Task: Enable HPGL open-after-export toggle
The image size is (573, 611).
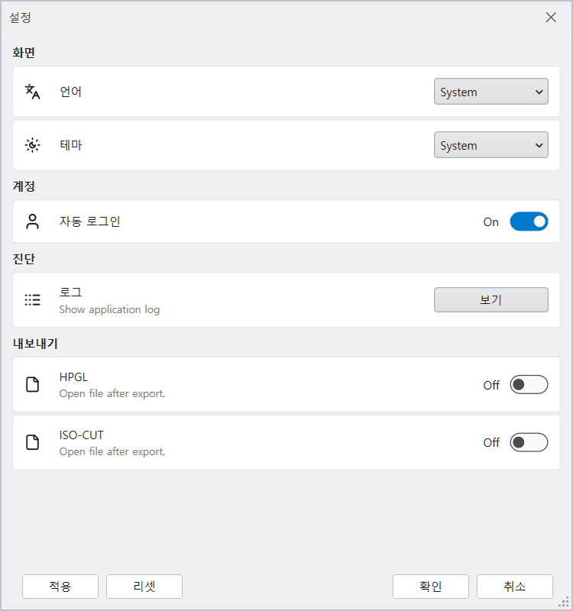Action: point(529,385)
